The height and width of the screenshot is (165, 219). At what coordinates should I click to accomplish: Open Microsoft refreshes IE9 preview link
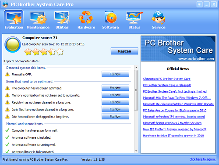pos(174,117)
